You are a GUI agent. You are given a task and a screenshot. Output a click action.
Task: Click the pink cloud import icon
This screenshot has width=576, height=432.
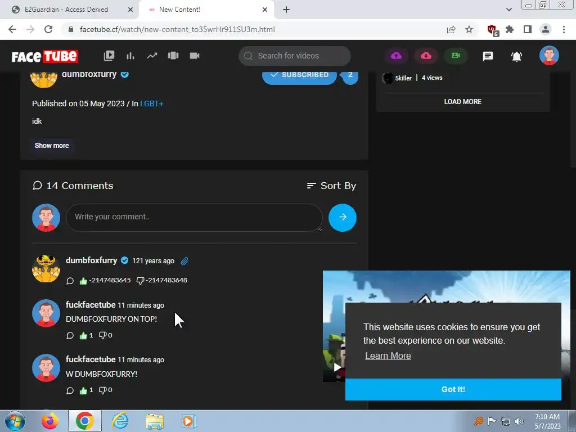pos(426,56)
